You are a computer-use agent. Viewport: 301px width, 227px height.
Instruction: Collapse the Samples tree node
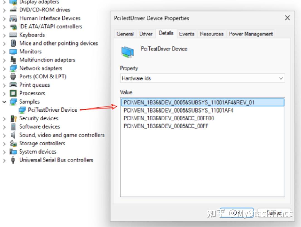[4, 101]
